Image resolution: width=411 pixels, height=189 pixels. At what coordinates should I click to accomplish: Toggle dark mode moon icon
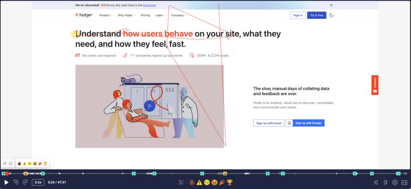point(331,15)
